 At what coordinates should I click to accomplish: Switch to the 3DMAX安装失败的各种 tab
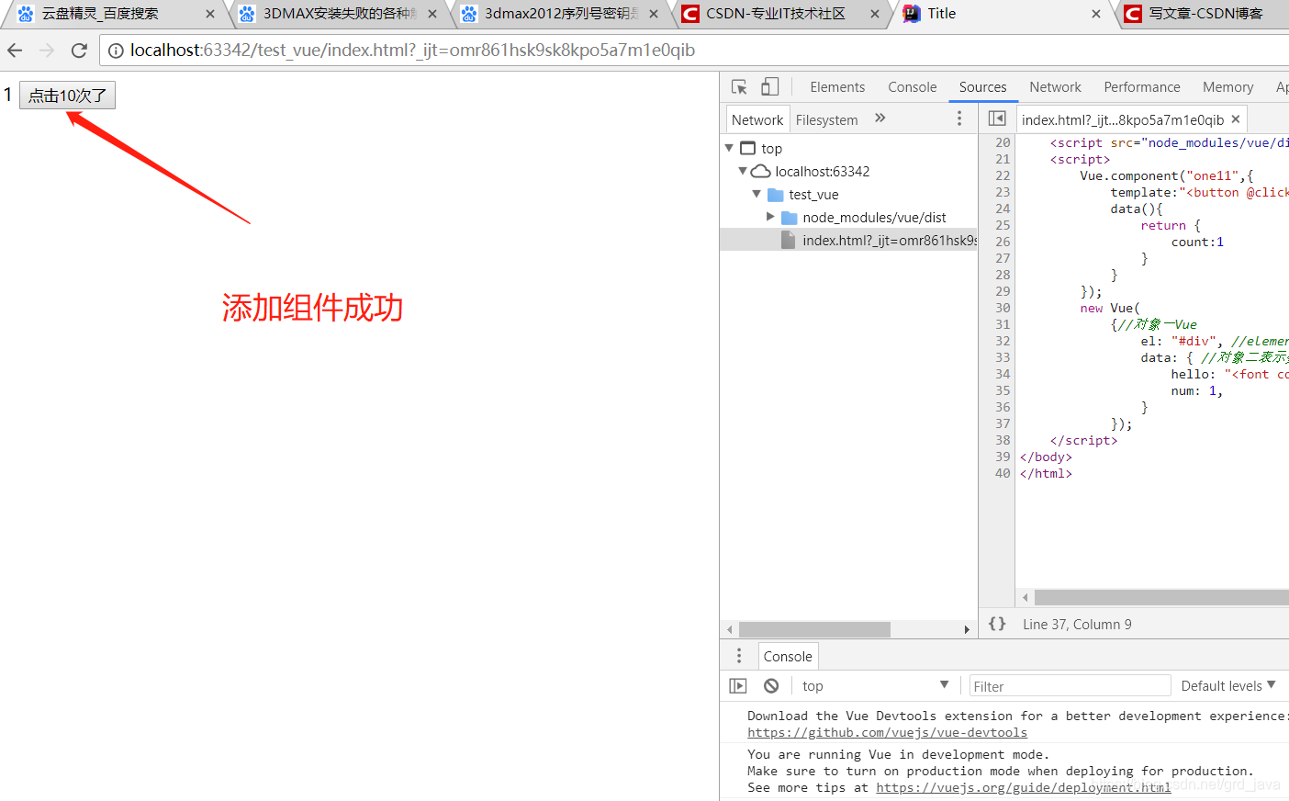point(340,14)
